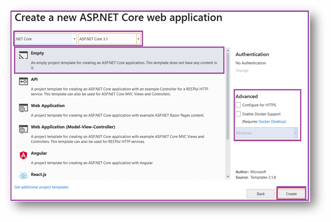Click the Source Templates 3.1.8 text

256,177
